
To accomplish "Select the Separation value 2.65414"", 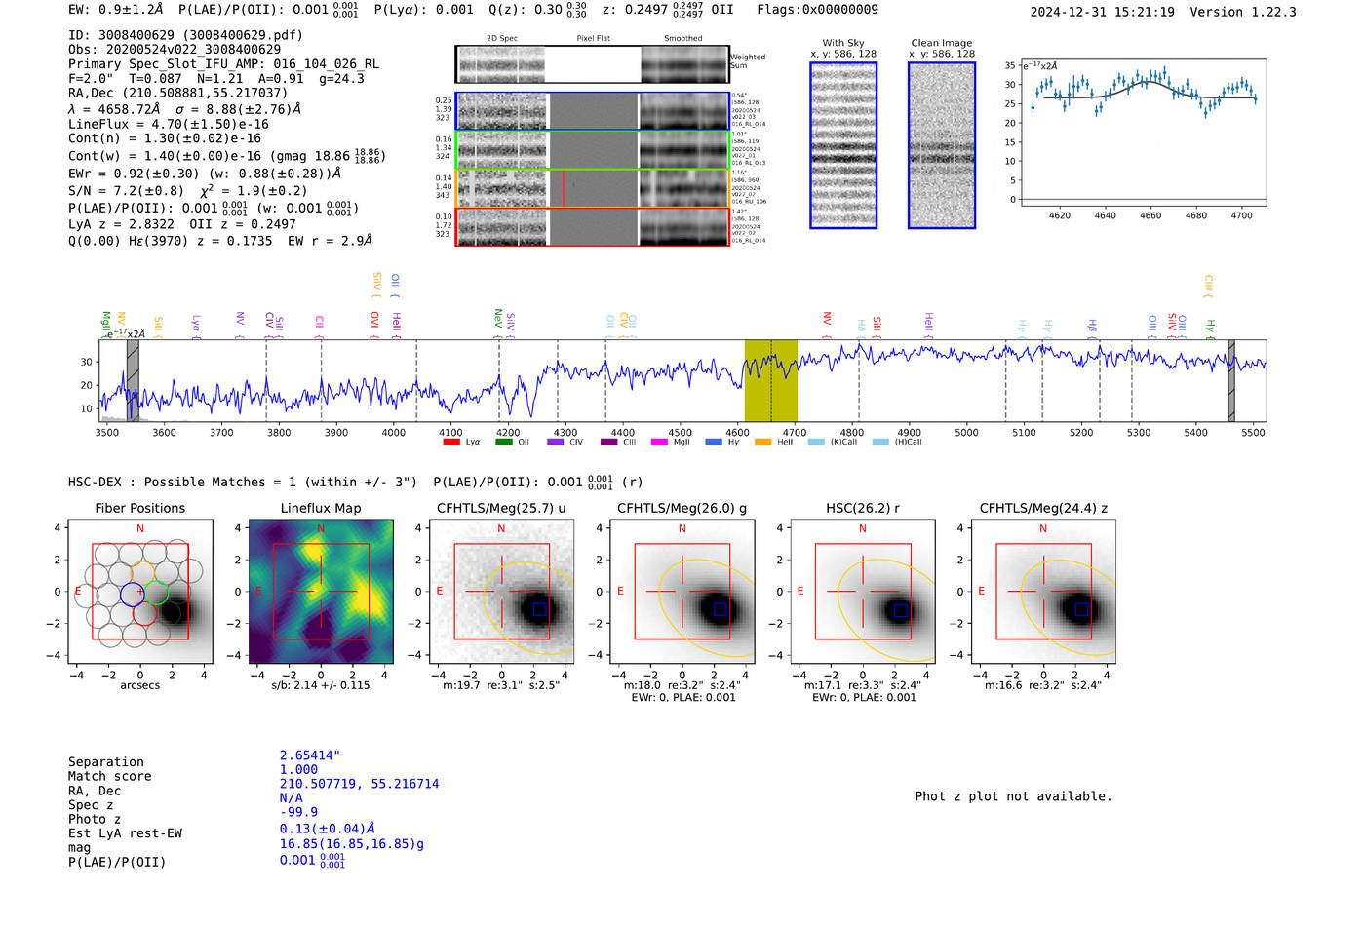I will pyautogui.click(x=310, y=755).
